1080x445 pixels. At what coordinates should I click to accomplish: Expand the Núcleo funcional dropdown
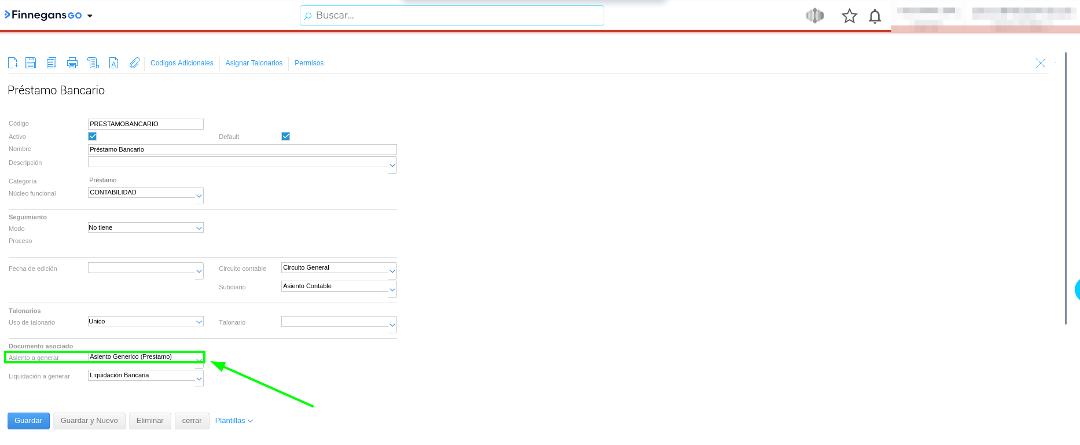[x=199, y=196]
